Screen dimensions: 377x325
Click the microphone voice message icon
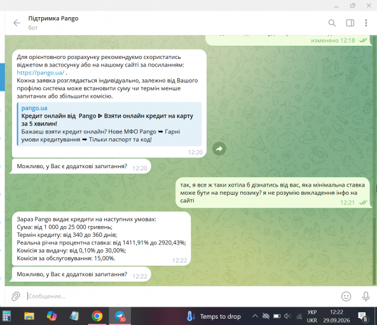point(366,296)
